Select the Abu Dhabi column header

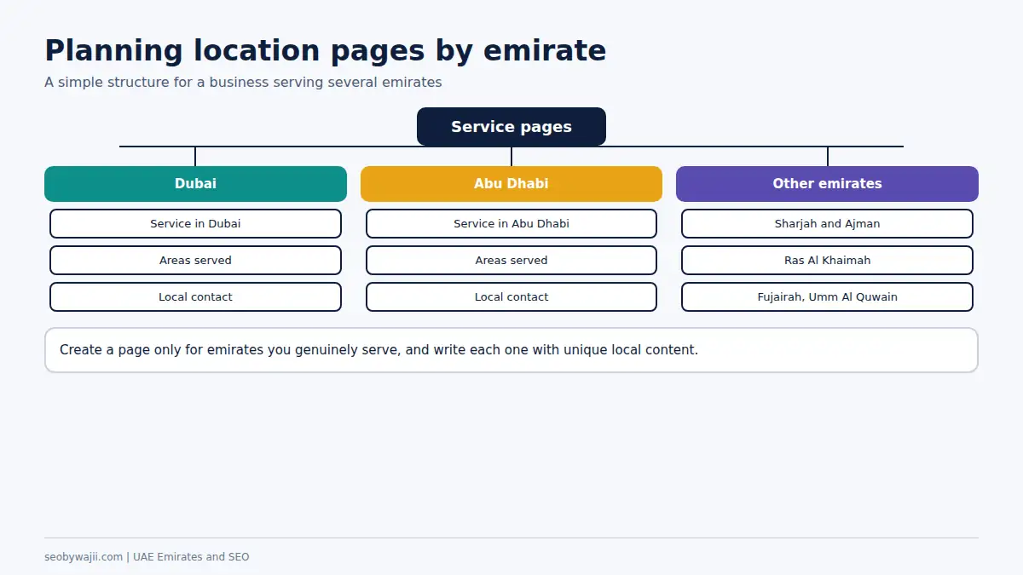pyautogui.click(x=511, y=184)
